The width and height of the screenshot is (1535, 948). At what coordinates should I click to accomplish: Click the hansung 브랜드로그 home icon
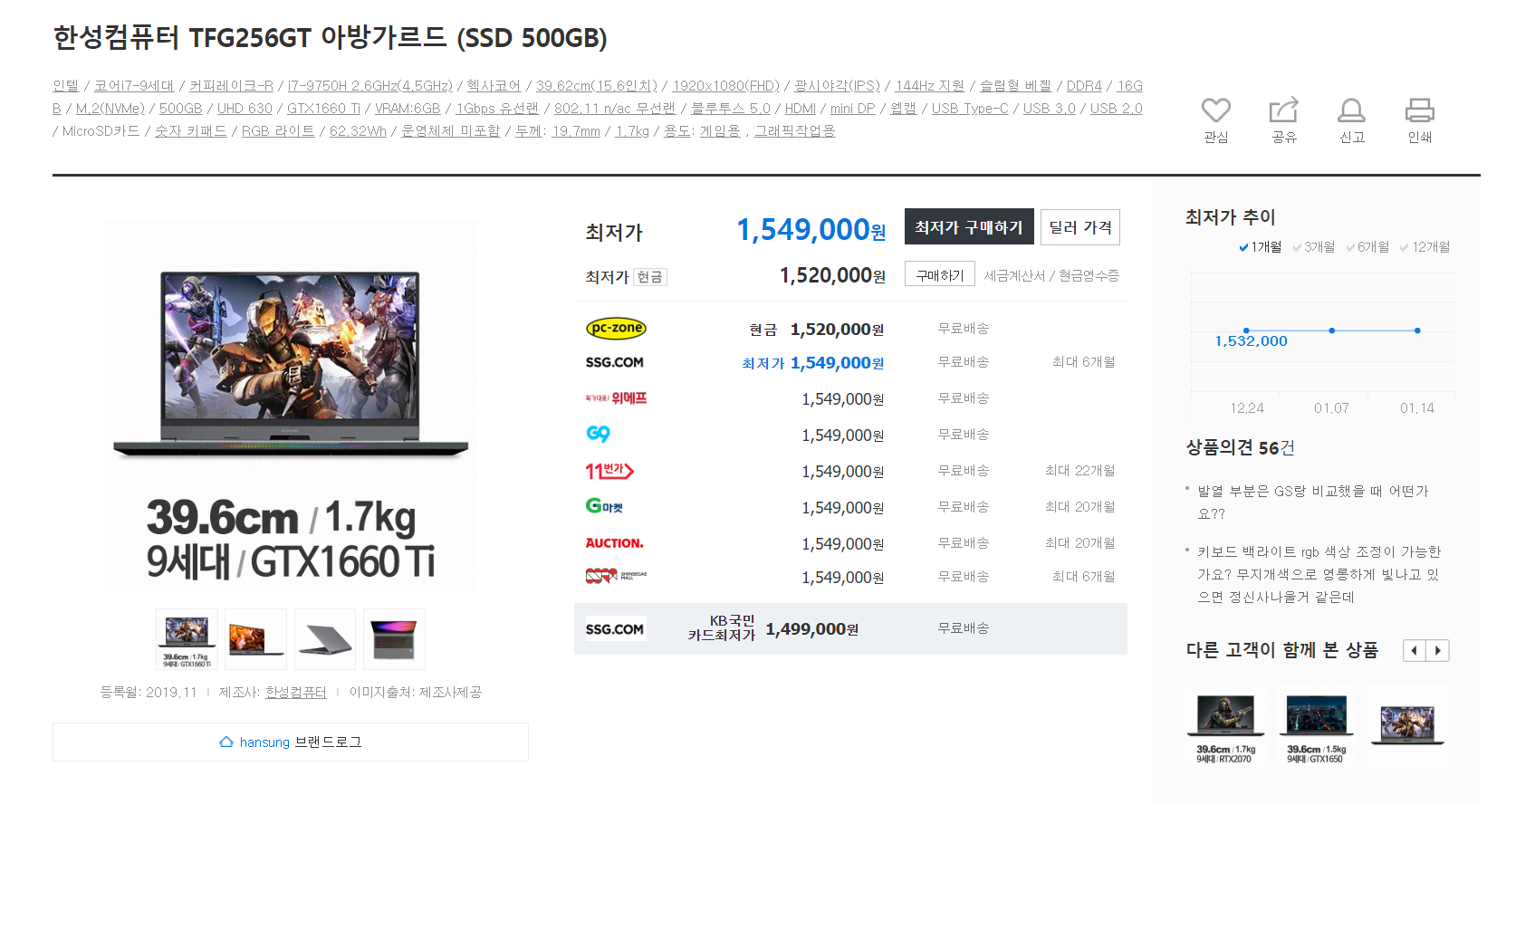coord(226,742)
